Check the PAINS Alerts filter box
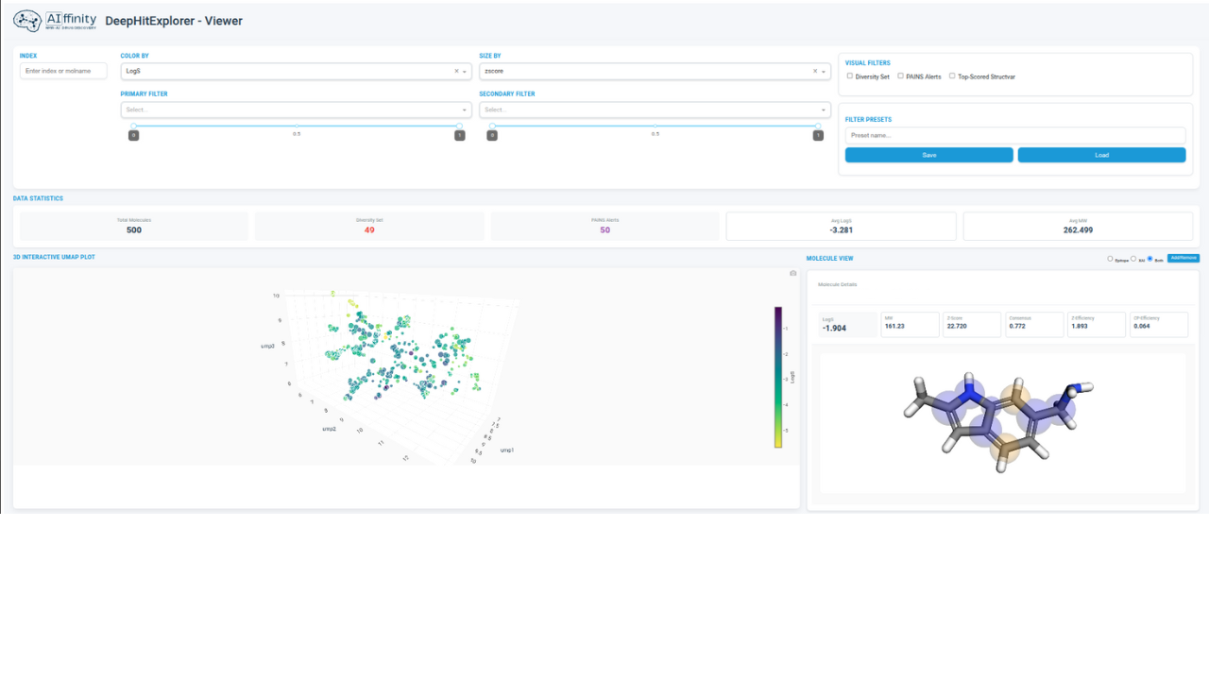 click(899, 76)
